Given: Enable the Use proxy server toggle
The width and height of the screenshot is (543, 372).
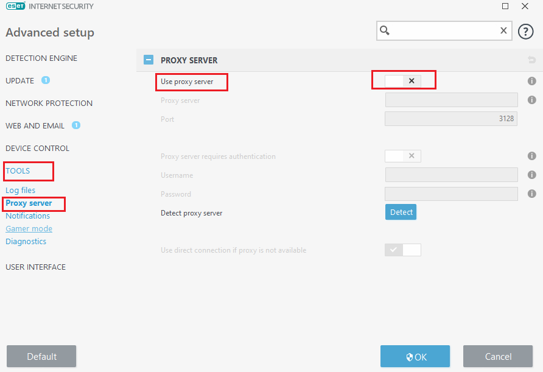Looking at the screenshot, I should pos(403,81).
